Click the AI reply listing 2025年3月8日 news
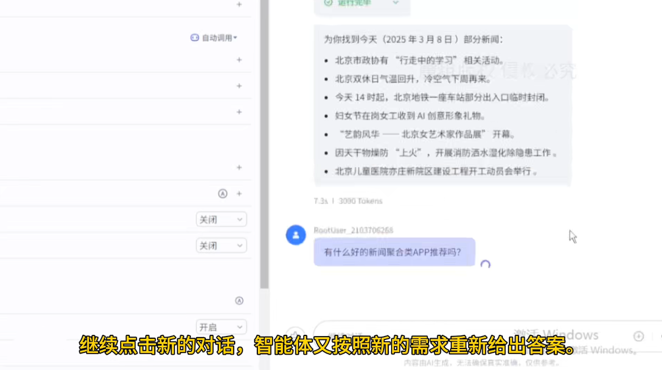This screenshot has width=662, height=370. (x=442, y=105)
